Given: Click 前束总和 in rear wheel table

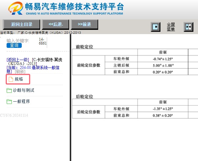Looking at the screenshot, I should coord(121,115).
